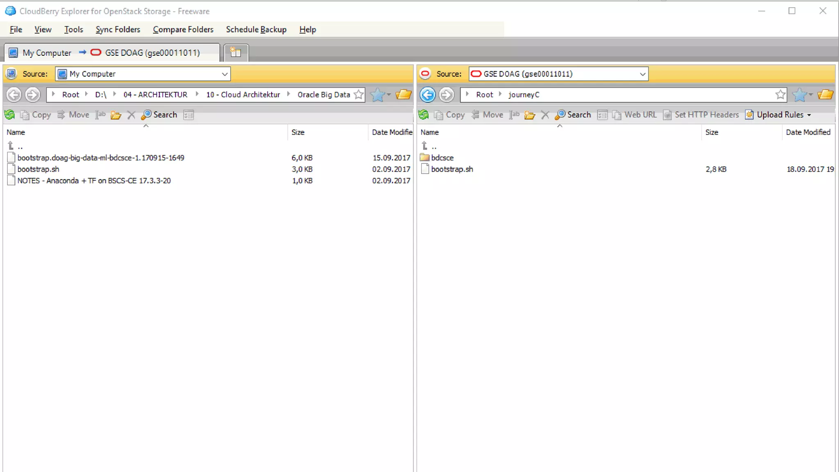Click the blue back arrow in the right pane
Screen dimensions: 839x472
click(x=428, y=95)
